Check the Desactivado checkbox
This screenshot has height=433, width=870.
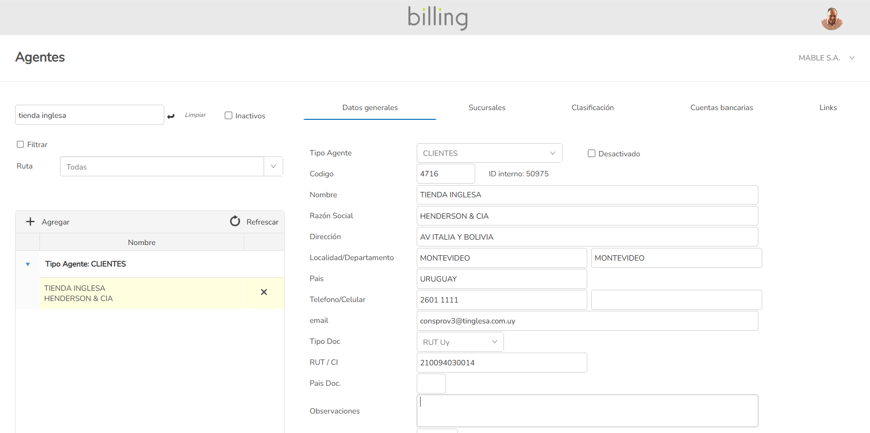(x=591, y=153)
